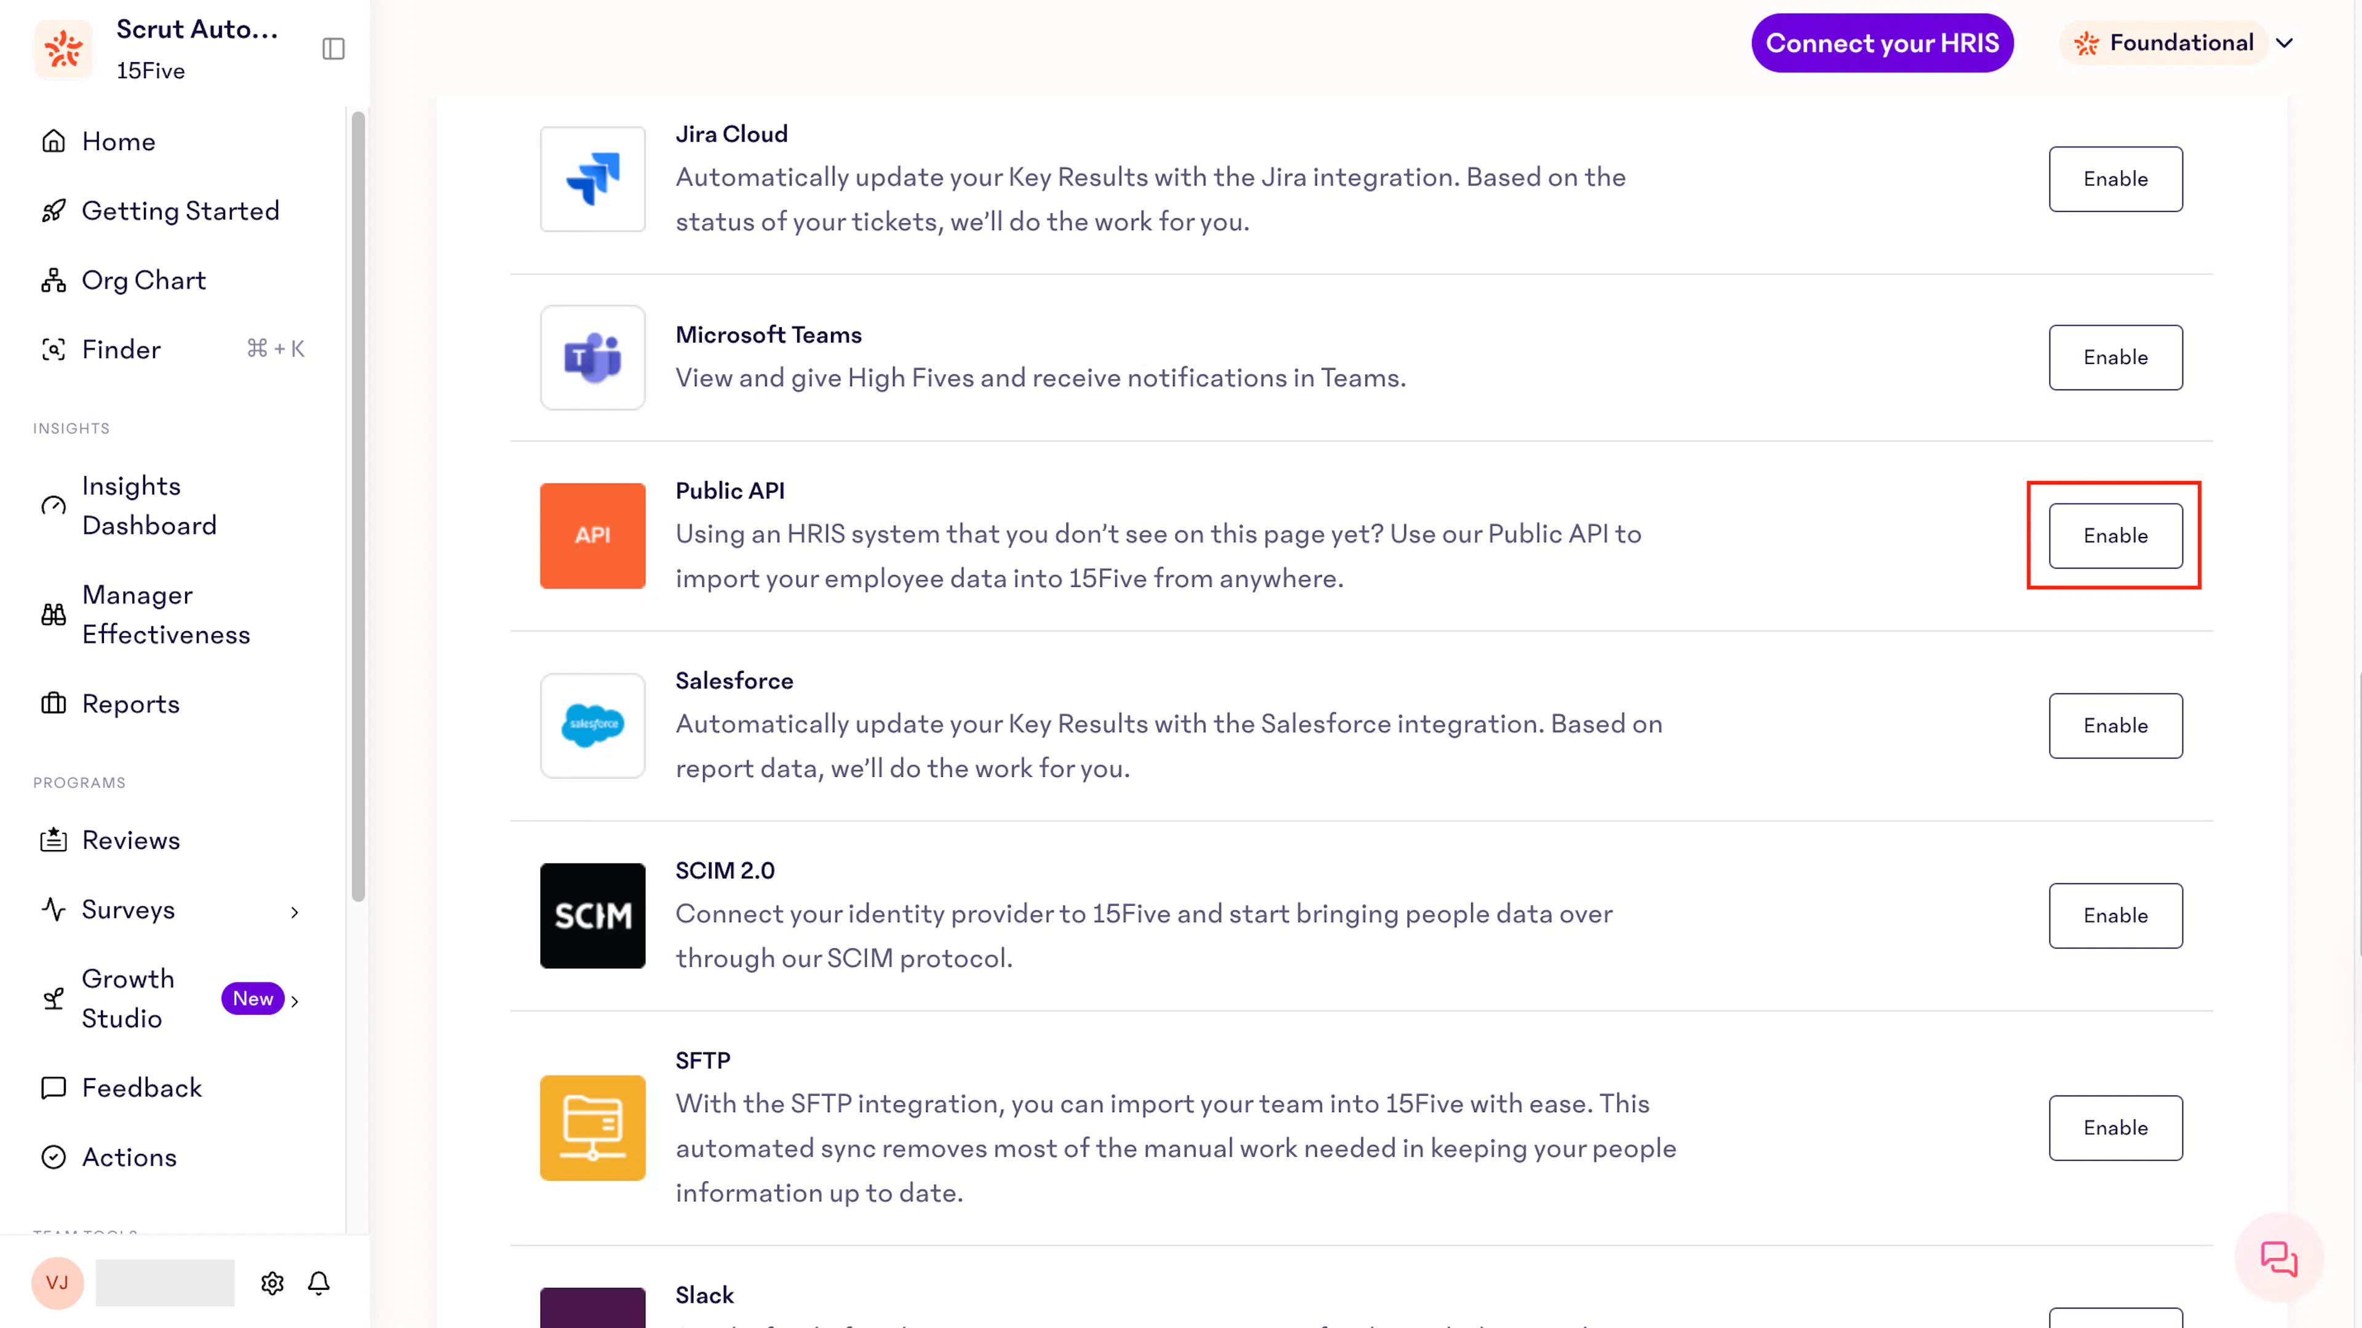
Task: Click the sidebar vertical scrollbar
Action: [357, 506]
